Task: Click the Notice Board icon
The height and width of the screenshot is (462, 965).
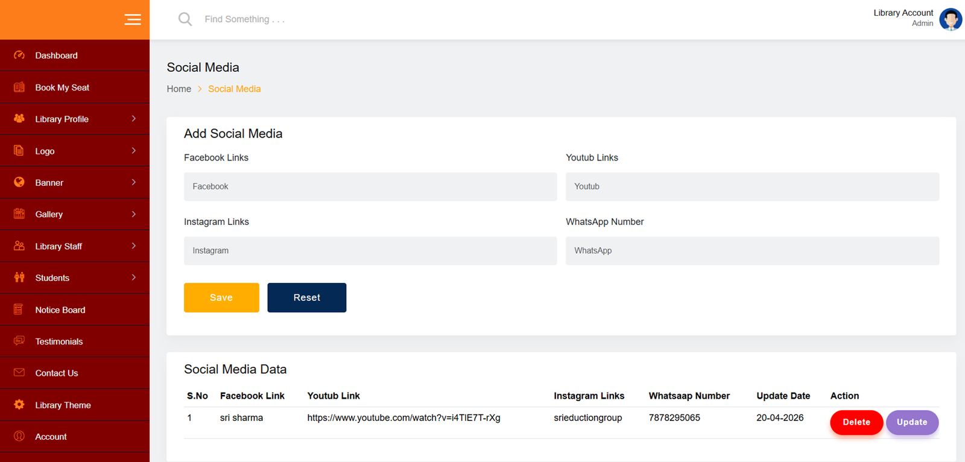Action: pyautogui.click(x=19, y=309)
